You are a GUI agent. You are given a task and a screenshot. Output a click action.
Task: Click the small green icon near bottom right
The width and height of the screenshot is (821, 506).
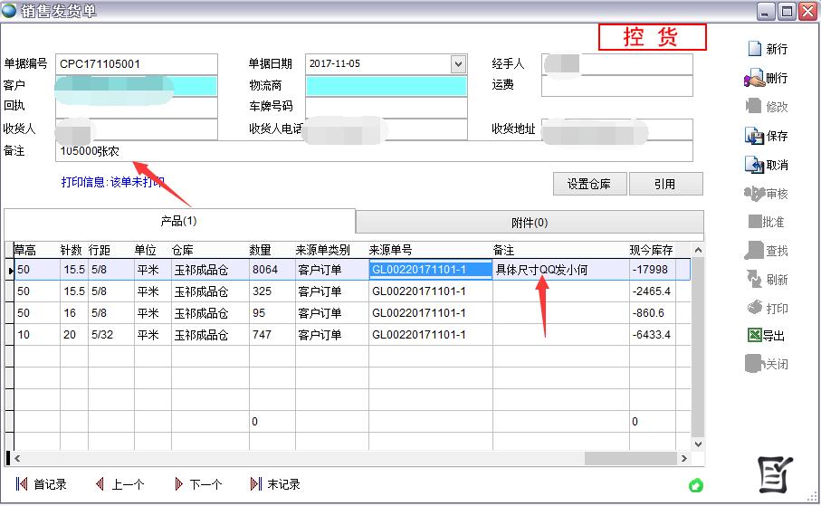click(695, 485)
